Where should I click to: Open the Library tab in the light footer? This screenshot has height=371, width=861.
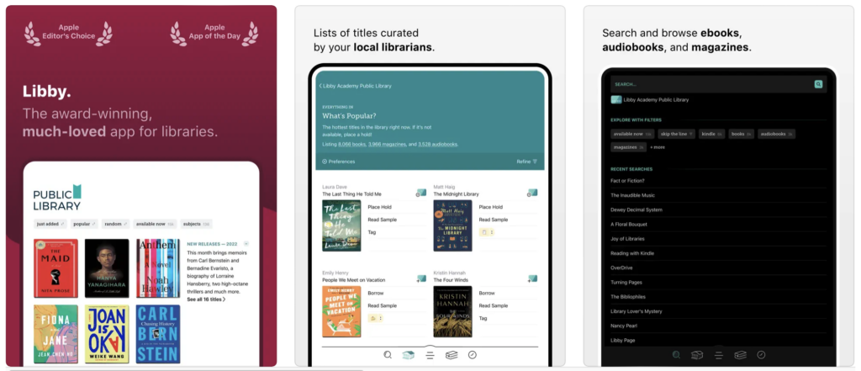pos(408,355)
